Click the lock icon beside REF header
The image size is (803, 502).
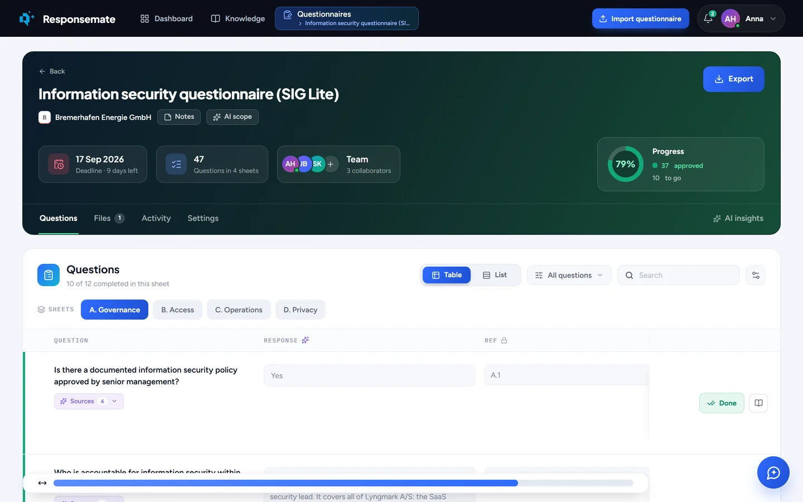point(504,340)
